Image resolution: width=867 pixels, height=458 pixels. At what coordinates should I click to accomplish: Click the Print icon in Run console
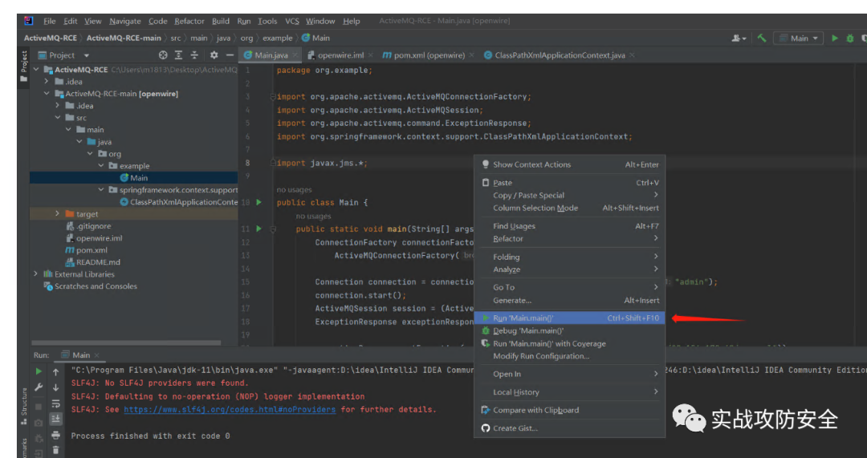click(x=56, y=436)
